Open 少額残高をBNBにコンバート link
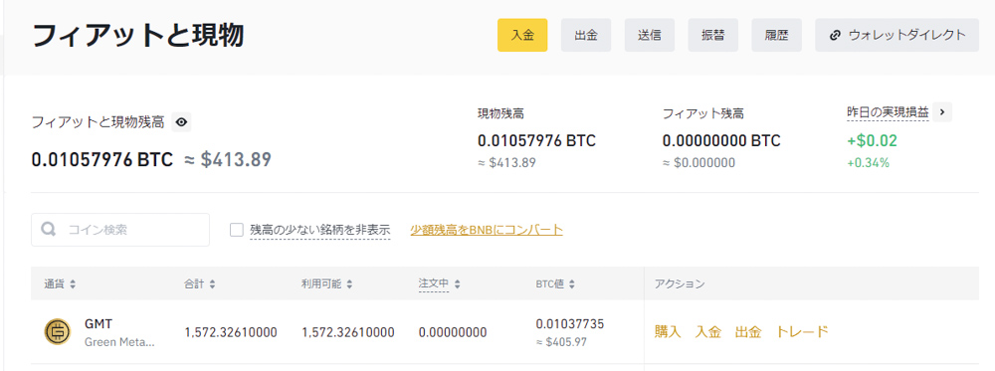This screenshot has width=995, height=371. pos(487,230)
